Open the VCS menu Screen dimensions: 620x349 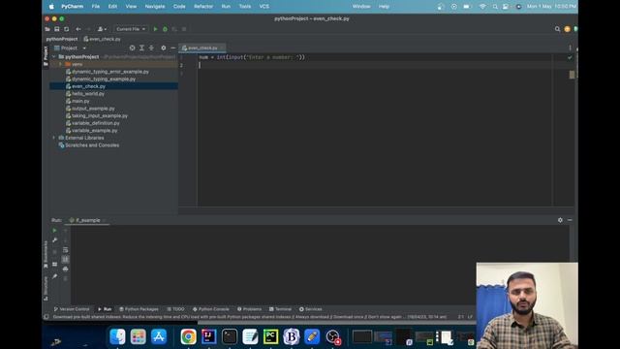coord(264,7)
